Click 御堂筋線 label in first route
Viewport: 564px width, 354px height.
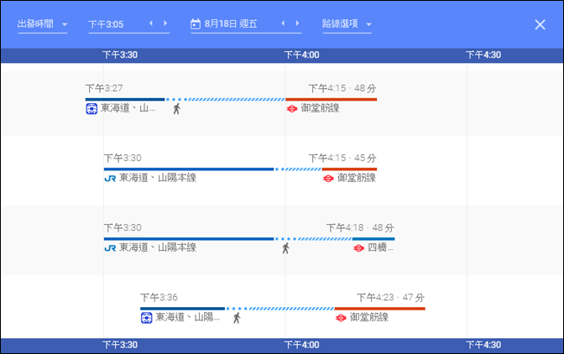320,108
